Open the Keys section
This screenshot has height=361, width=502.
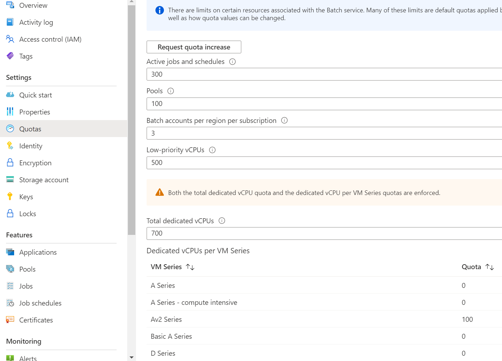pyautogui.click(x=26, y=196)
